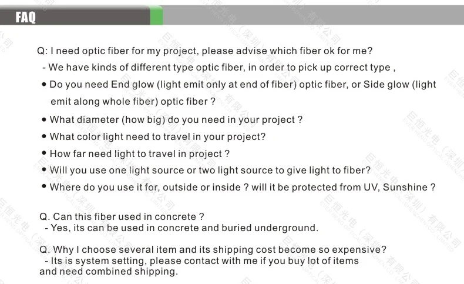Click the 'emit along whole fiber' text line
This screenshot has height=284, width=464.
click(133, 102)
